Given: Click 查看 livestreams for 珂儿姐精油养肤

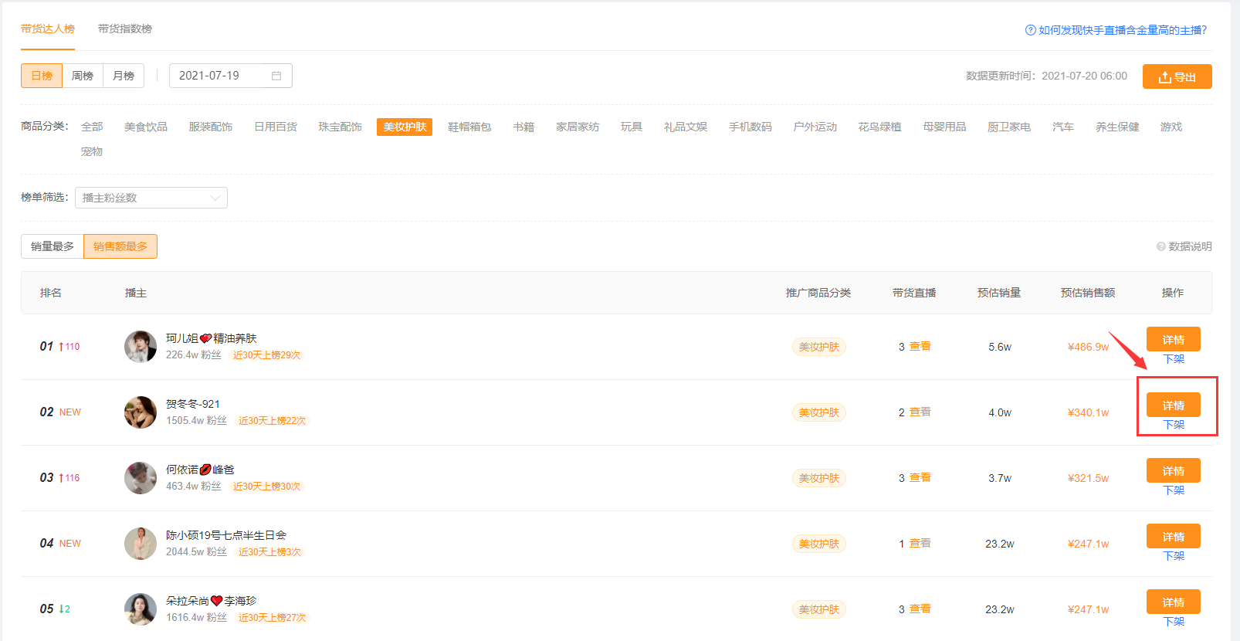Looking at the screenshot, I should [x=920, y=347].
